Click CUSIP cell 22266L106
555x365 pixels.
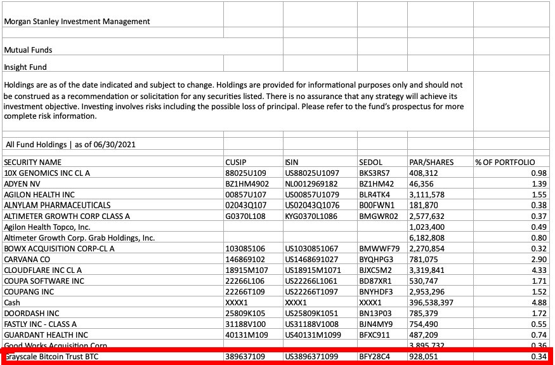[x=253, y=281]
